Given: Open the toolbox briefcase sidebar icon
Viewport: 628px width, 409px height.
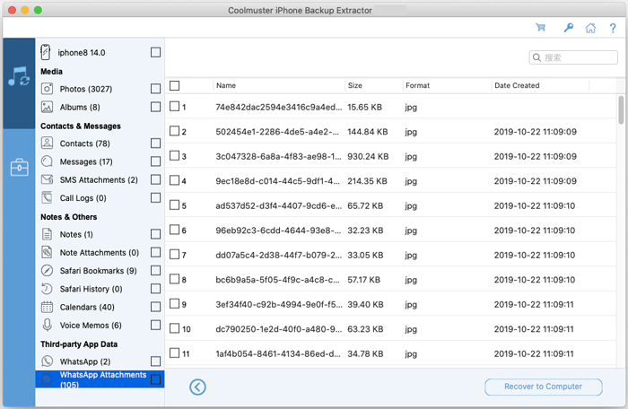Looking at the screenshot, I should coord(19,168).
